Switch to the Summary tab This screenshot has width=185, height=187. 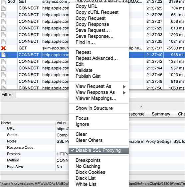161,114
